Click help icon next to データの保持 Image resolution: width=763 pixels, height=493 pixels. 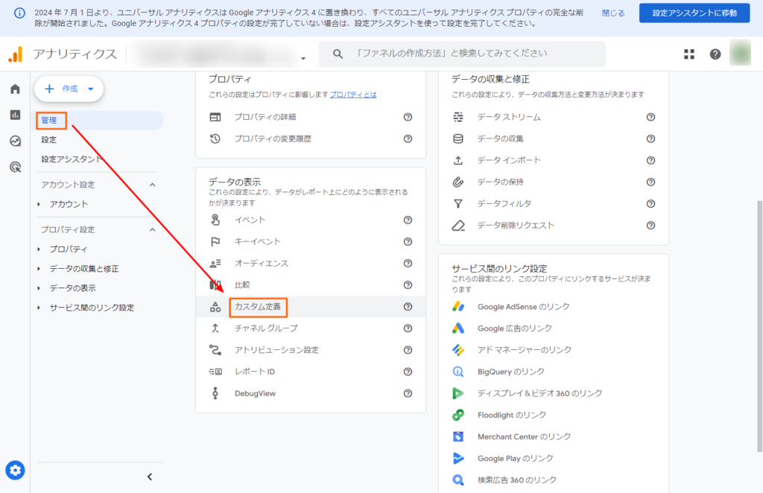tap(650, 182)
